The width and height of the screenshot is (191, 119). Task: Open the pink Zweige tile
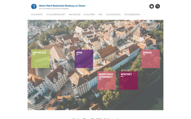tap(151, 59)
